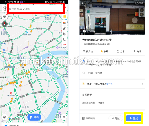Viewport: 149px width, 126px height.
Task: Toggle the traffic light overlay
Action: click(x=64, y=23)
